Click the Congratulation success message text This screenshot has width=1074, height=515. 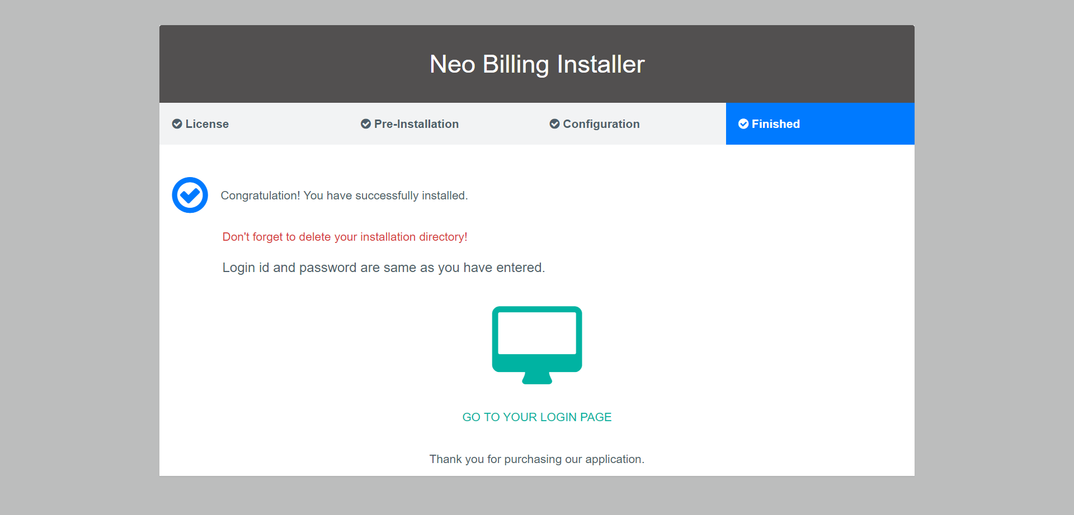344,195
